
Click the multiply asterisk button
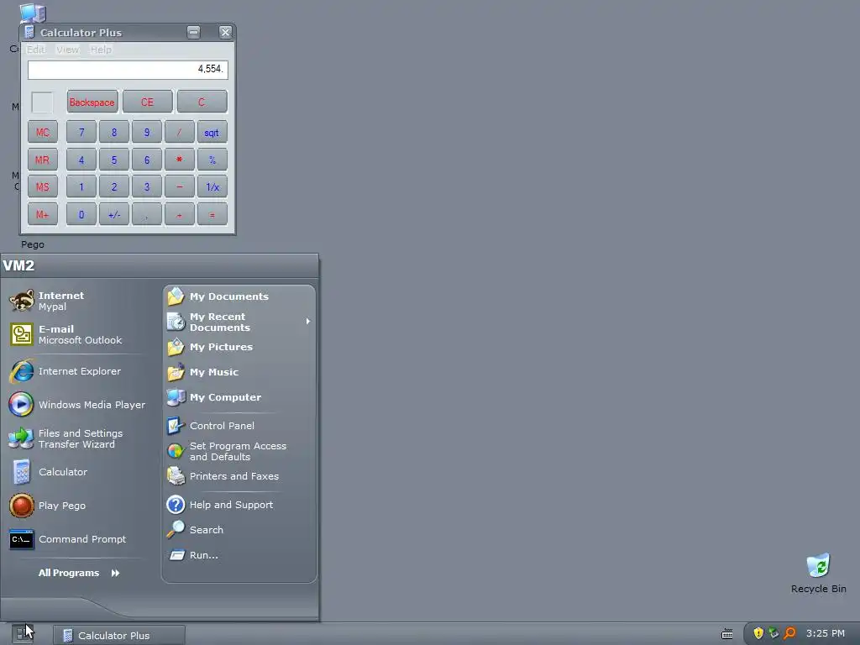180,160
